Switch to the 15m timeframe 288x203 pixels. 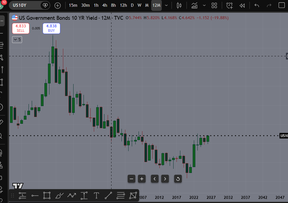[x=73, y=5]
